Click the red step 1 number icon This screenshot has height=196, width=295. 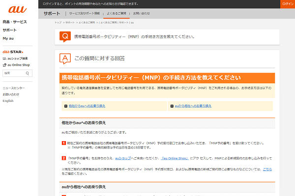coord(64,143)
